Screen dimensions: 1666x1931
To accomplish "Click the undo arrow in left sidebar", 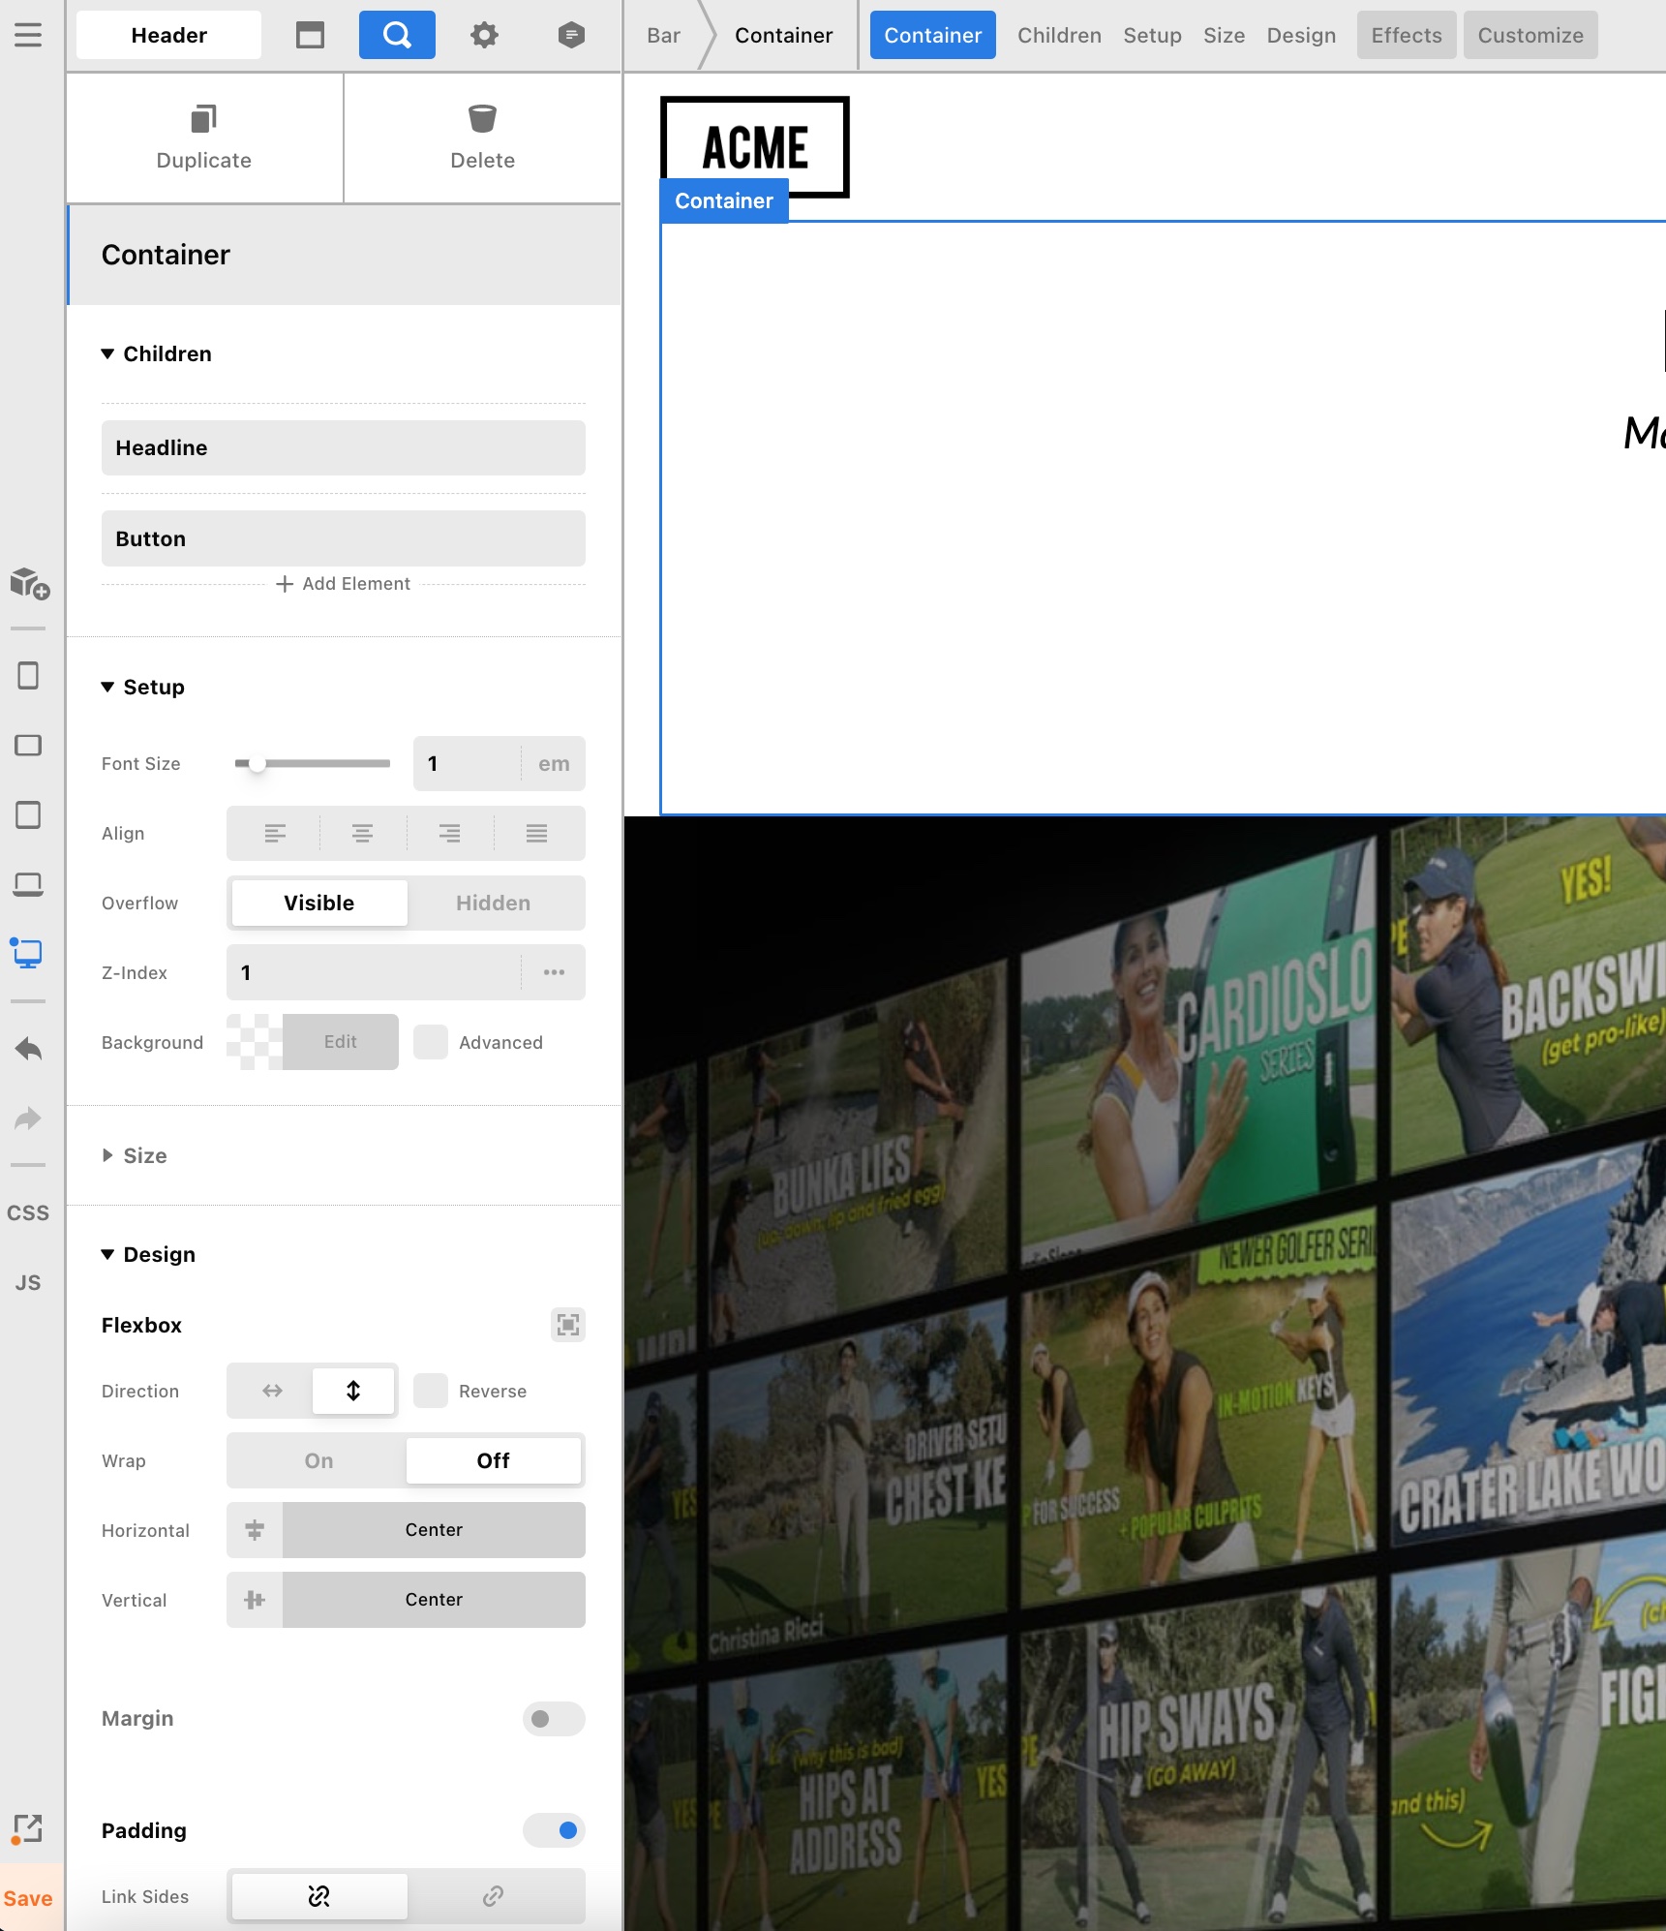I will [x=28, y=1049].
